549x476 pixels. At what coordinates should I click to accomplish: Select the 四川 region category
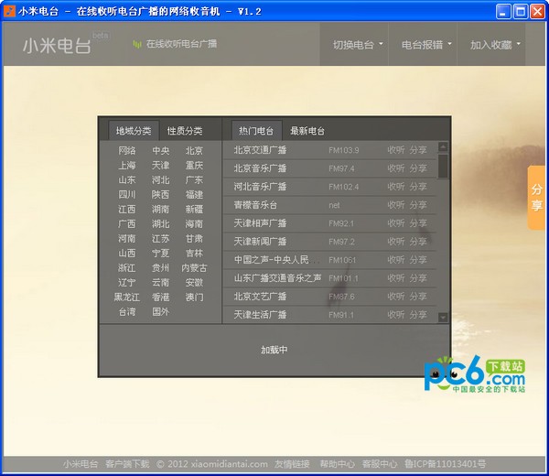click(x=127, y=194)
